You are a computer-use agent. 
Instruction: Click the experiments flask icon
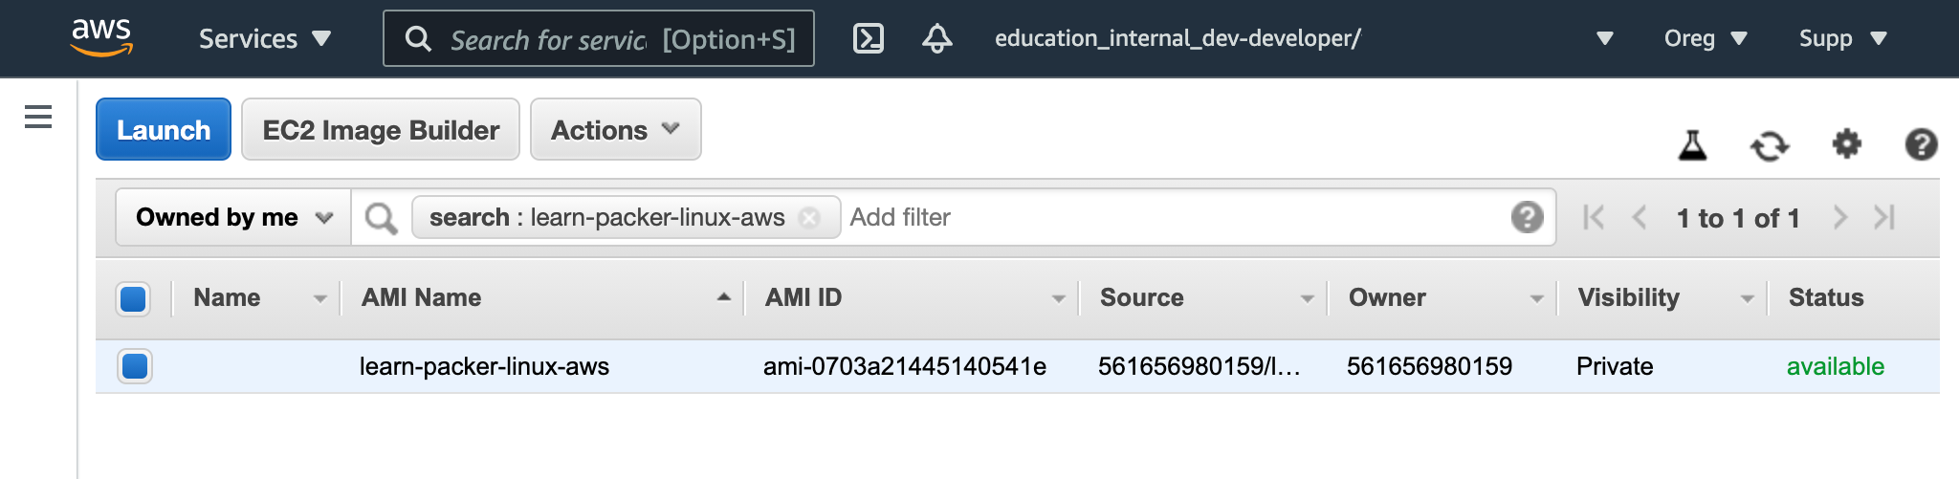pyautogui.click(x=1692, y=144)
